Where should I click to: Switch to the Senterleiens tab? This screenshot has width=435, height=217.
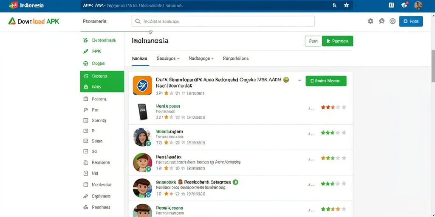point(235,58)
